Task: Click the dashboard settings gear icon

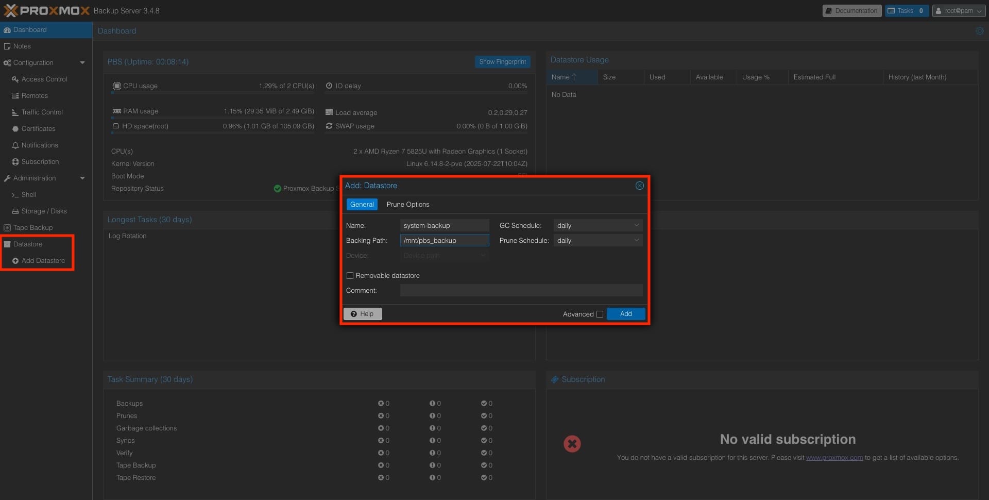Action: click(x=979, y=31)
